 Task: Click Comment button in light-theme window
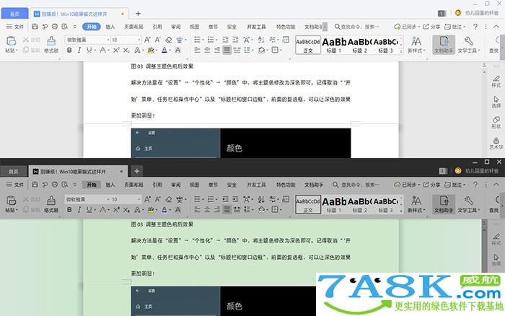tap(454, 27)
